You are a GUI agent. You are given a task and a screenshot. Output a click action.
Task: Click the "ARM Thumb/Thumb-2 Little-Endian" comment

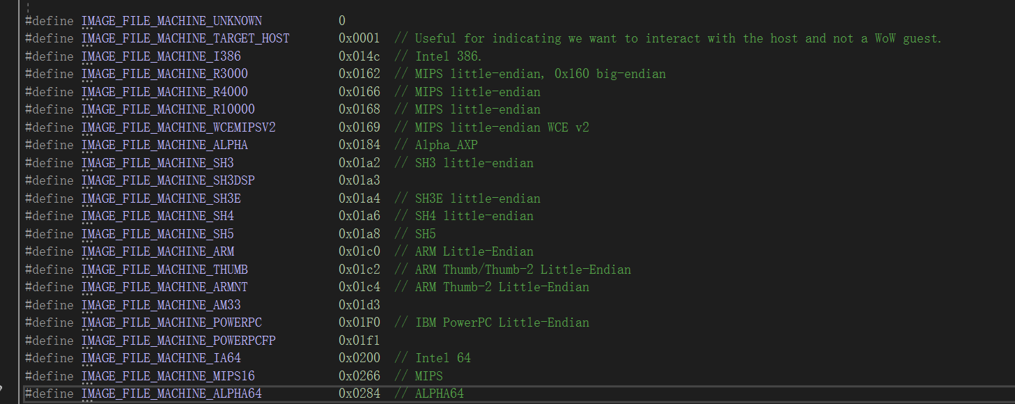pyautogui.click(x=522, y=270)
